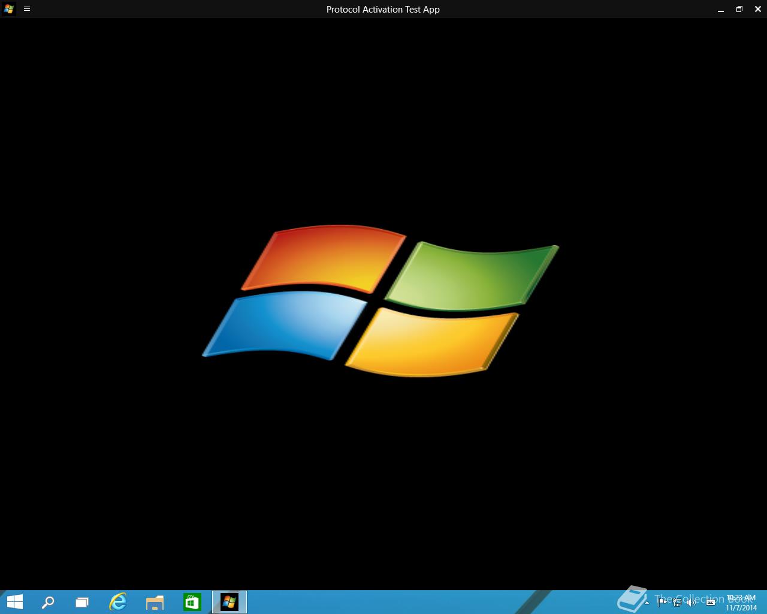Open network status tray icon
This screenshot has height=614, width=767.
(677, 603)
